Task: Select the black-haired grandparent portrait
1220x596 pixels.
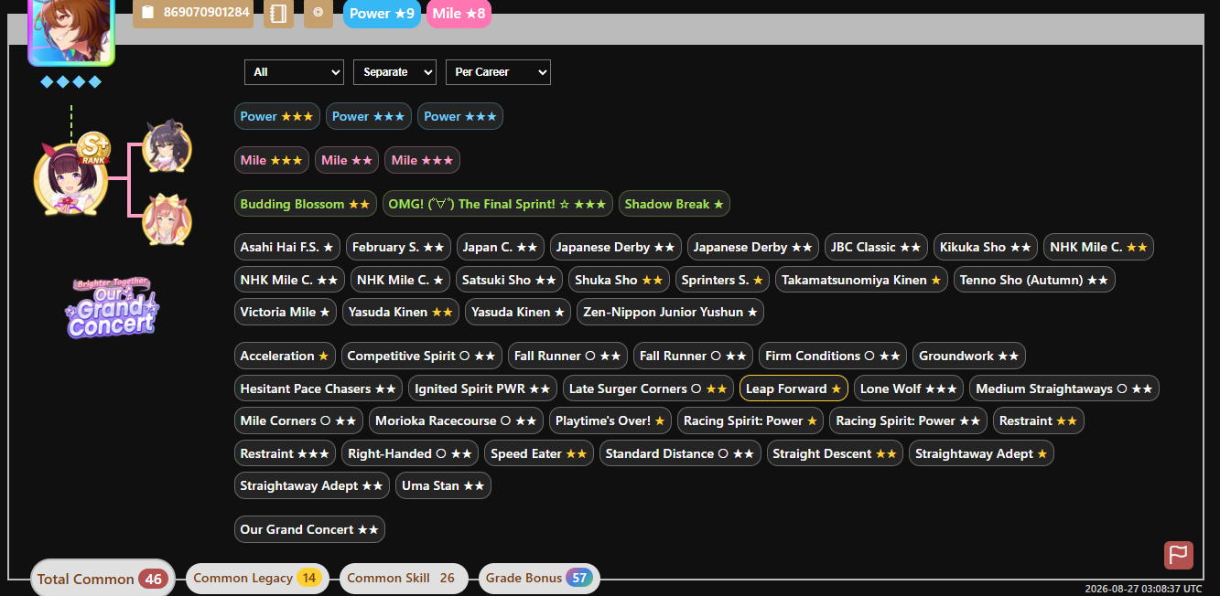Action: 167,145
